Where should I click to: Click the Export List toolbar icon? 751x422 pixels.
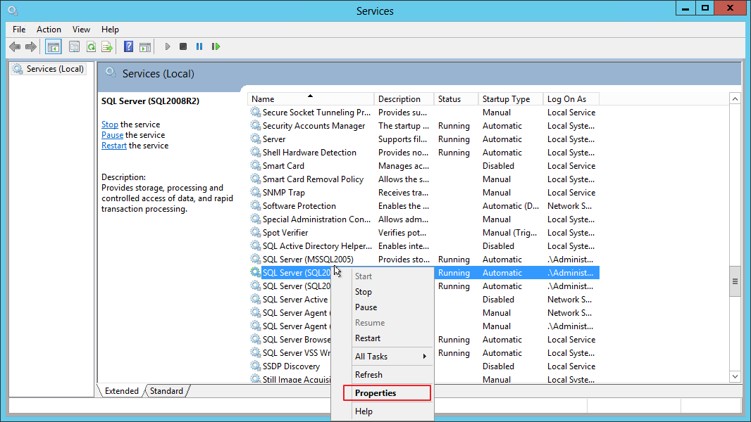point(107,47)
